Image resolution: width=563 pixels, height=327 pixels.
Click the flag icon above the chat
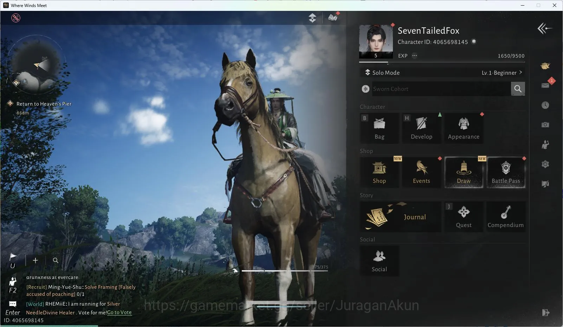13,256
